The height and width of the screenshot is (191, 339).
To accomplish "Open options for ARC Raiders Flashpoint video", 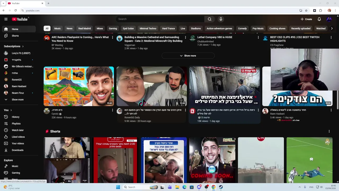I will pyautogui.click(x=112, y=37).
